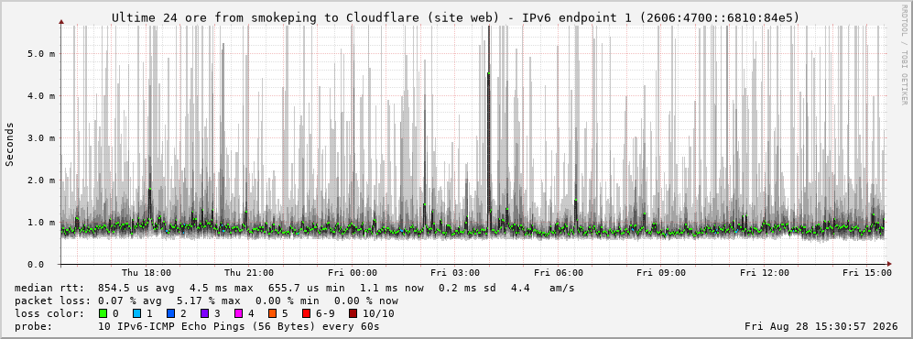Click the Fri 03:00 axis label

(455, 273)
